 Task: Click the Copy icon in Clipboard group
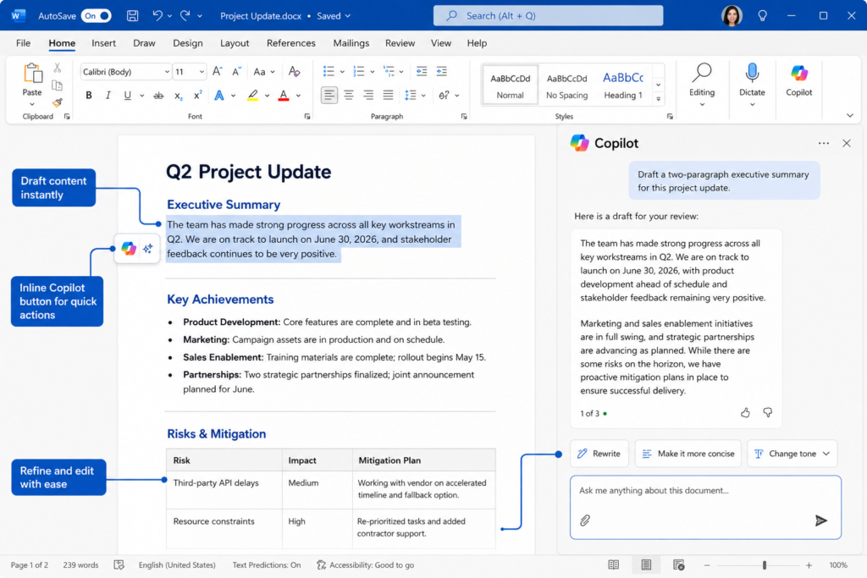click(57, 85)
